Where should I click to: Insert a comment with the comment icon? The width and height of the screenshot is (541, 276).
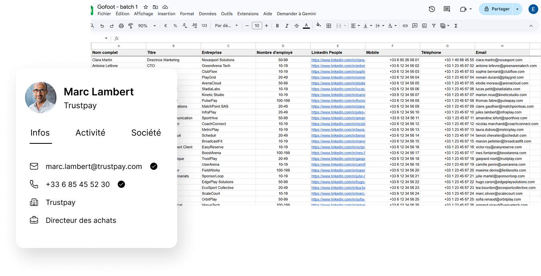(414, 25)
